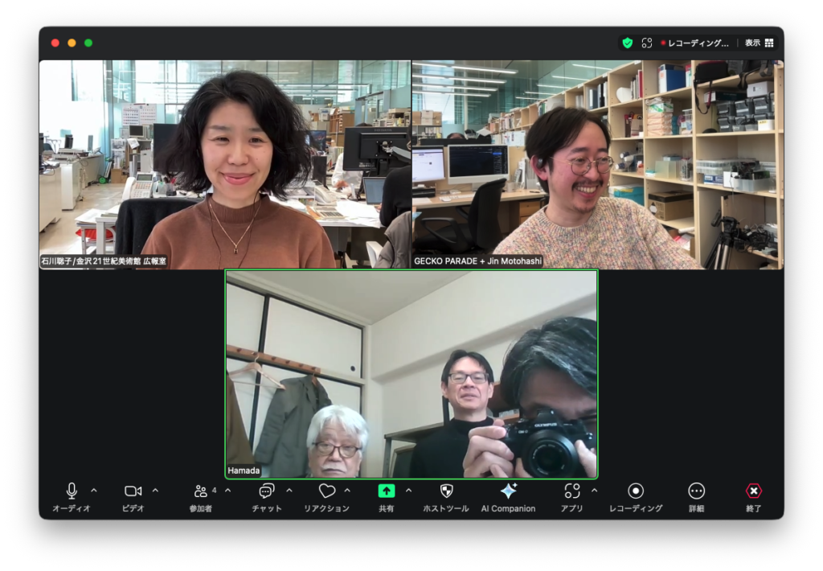The image size is (823, 571).
Task: Mute the microphone via オーディオ icon
Action: 72,491
